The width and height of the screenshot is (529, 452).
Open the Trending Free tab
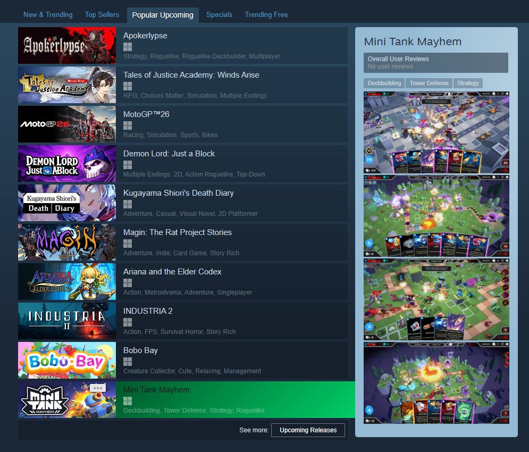(266, 15)
